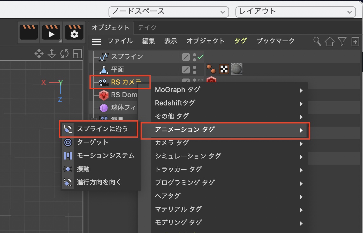The image size is (363, 233).
Task: Open the ノードスペース dropdown
Action: coord(168,12)
